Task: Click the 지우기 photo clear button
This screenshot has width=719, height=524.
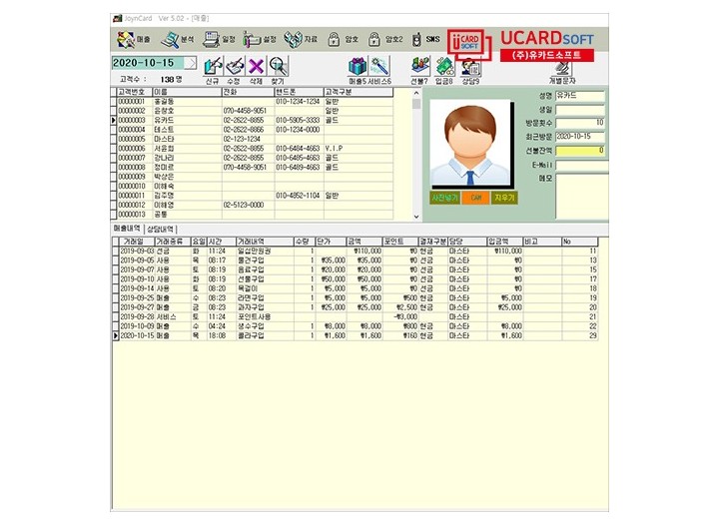Action: click(504, 198)
